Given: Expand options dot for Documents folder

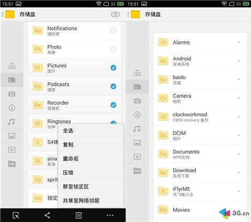Looking at the screenshot, I should [239, 154].
